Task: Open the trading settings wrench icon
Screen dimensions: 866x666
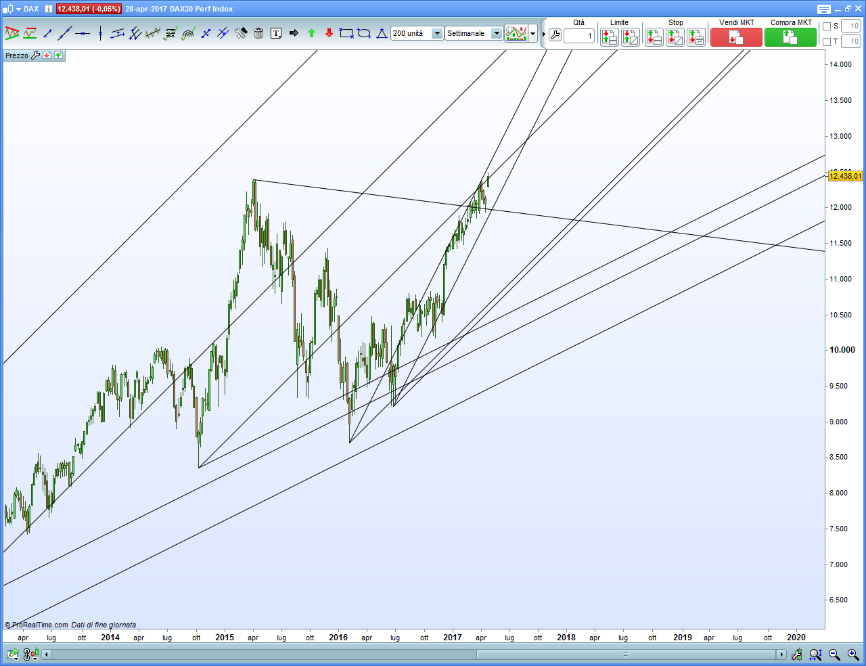Action: (555, 35)
